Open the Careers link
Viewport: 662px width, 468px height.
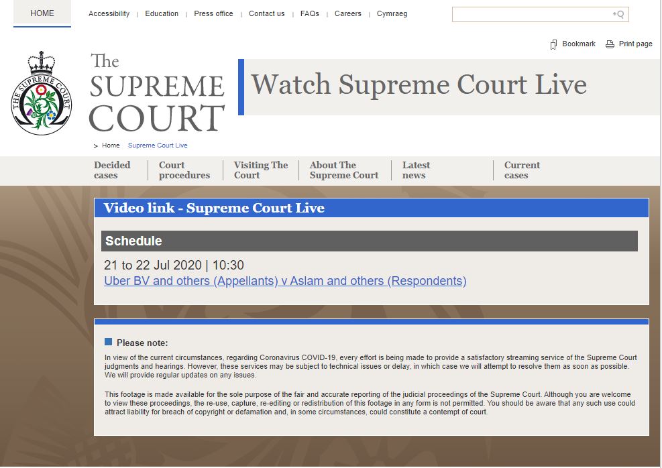coord(348,13)
